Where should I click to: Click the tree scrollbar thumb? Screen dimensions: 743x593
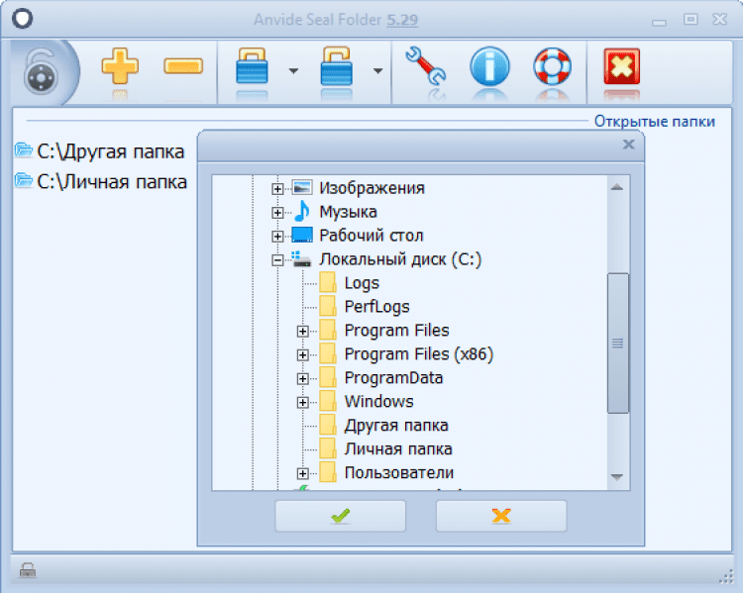pyautogui.click(x=617, y=344)
